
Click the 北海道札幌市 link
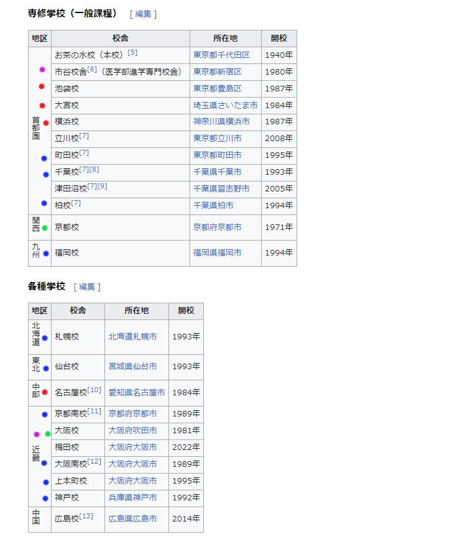pyautogui.click(x=132, y=337)
